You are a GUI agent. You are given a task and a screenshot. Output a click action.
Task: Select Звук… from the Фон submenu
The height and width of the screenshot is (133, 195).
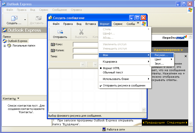point(162,64)
